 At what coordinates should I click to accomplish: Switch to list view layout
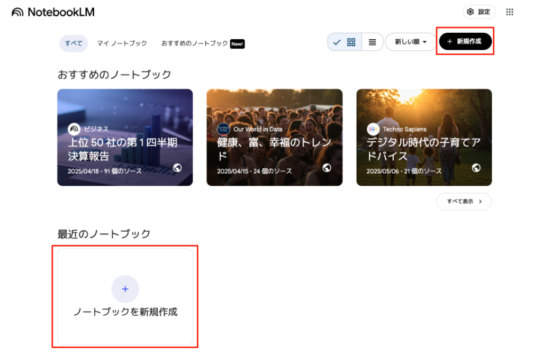tap(372, 42)
